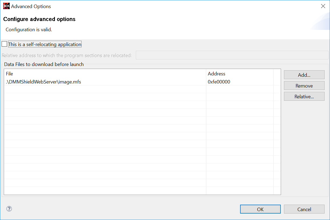Screen dimensions: 330x220
Task: Click the File column header
Action: [105, 74]
